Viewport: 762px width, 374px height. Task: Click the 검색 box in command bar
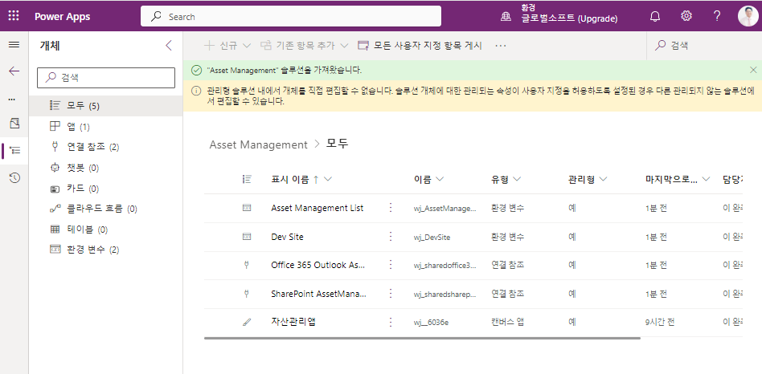point(704,46)
